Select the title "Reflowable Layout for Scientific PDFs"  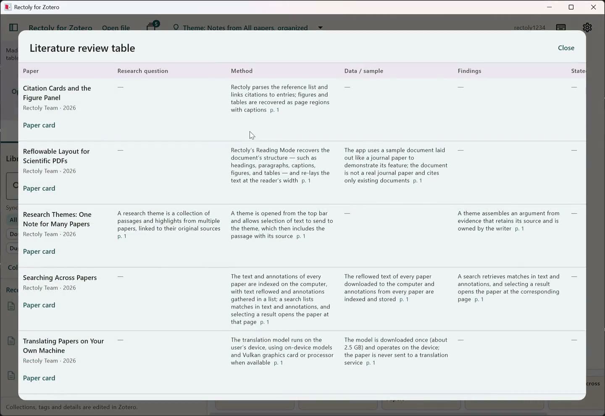point(56,156)
